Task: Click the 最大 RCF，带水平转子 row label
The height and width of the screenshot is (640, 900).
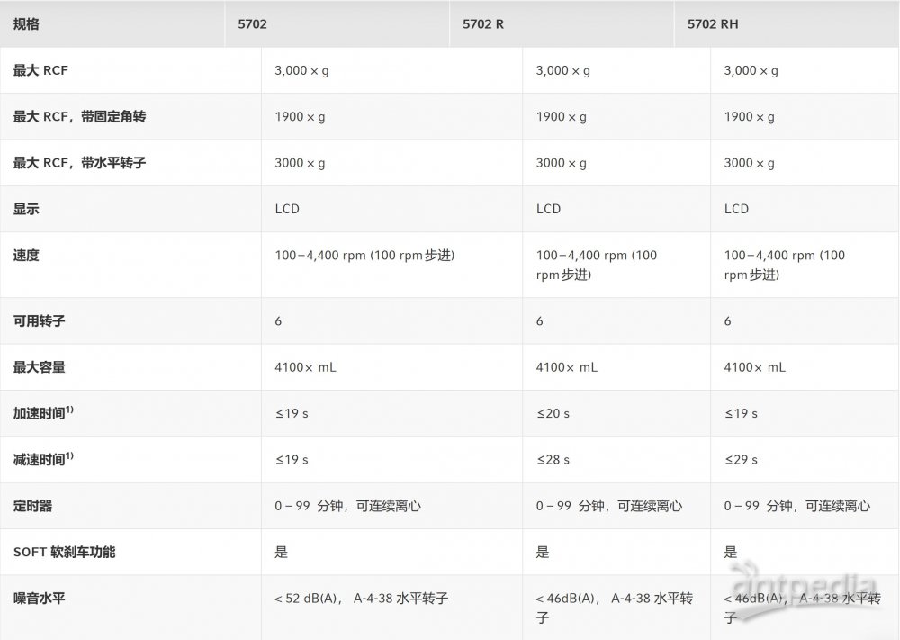Action: click(79, 163)
